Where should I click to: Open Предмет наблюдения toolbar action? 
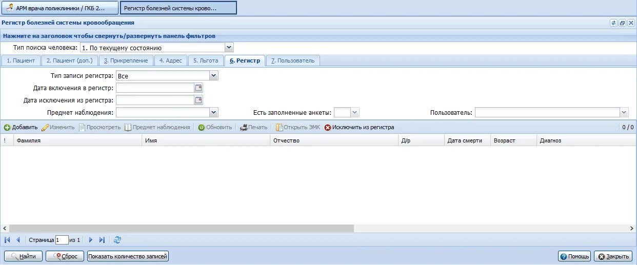tap(157, 127)
